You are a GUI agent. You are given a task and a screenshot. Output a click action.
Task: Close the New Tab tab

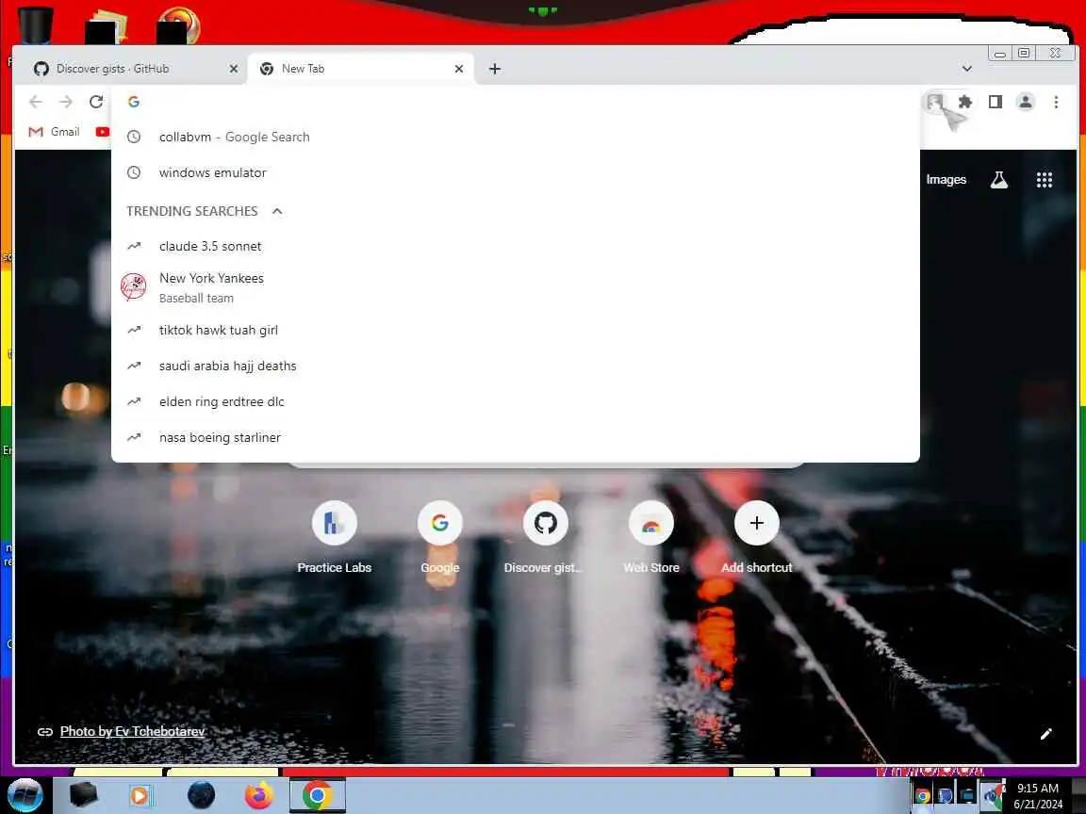458,69
